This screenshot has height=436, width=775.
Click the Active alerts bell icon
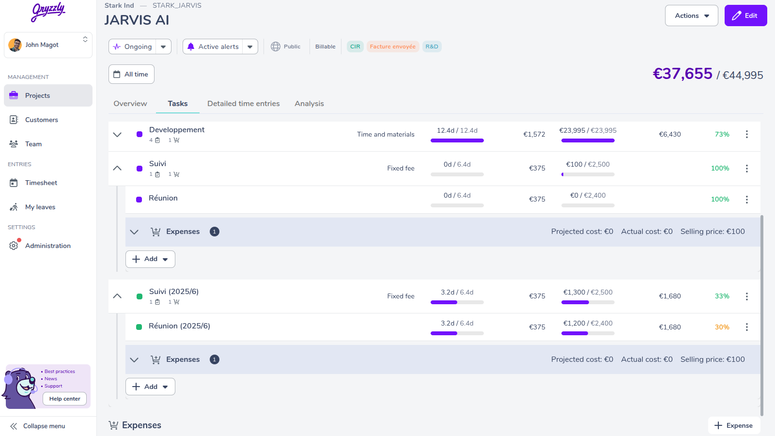click(x=191, y=47)
